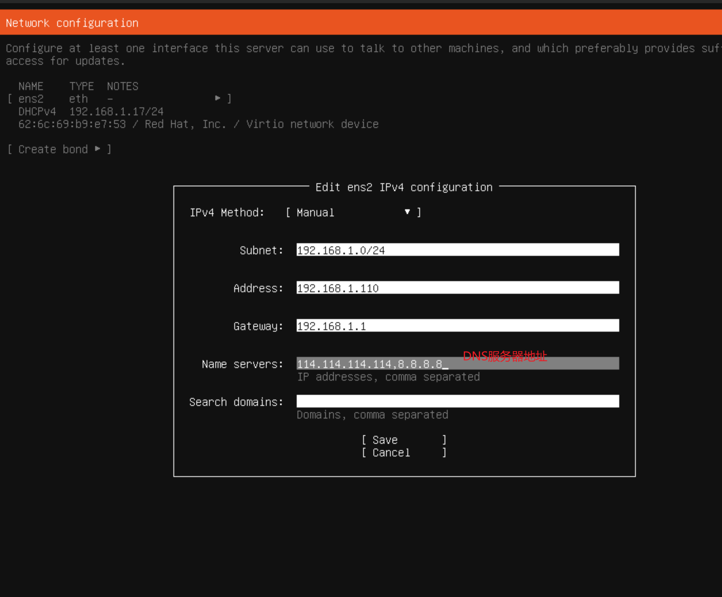
Task: Cancel the IPv4 configuration dialog
Action: 404,453
